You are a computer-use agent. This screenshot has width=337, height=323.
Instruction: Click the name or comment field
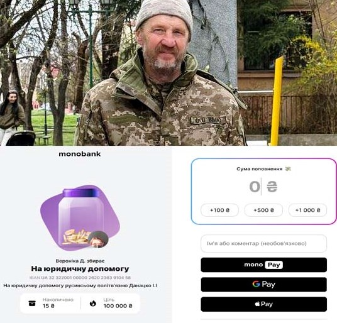pos(263,244)
